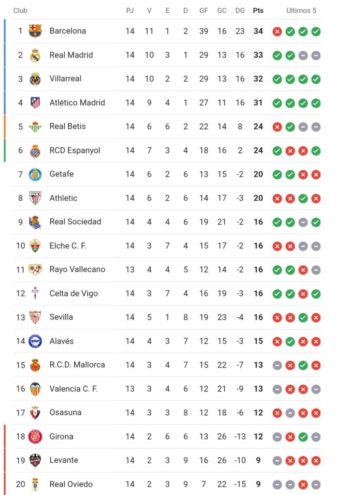Screen dimensions: 339x495
Task: Click Barcelona's red loss icon in last five
Action: [277, 31]
